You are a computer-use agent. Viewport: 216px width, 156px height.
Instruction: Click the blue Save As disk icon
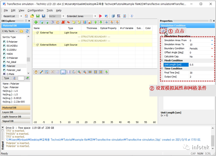43,16
